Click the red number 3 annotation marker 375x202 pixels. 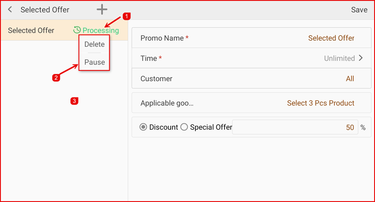click(x=74, y=100)
